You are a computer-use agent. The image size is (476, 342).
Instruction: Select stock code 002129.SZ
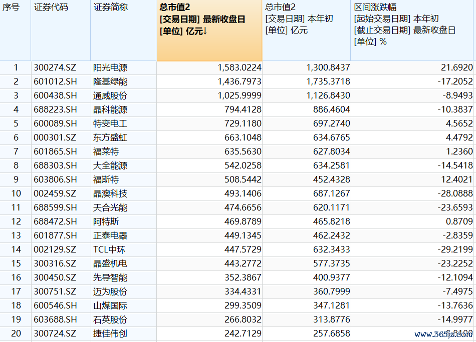pyautogui.click(x=55, y=249)
